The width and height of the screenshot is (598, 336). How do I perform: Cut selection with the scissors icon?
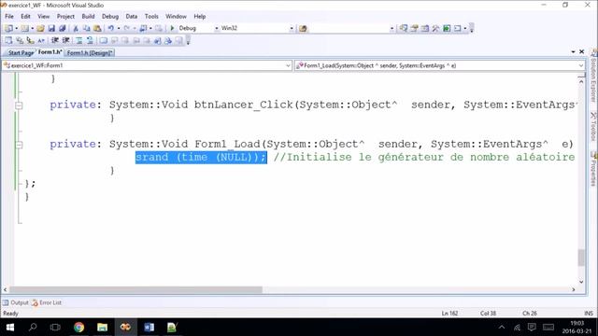pos(76,28)
